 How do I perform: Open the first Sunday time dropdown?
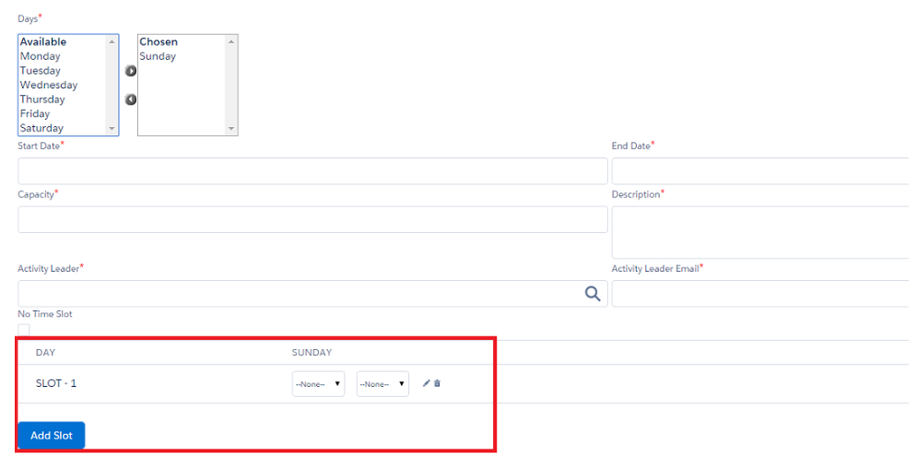tap(318, 384)
